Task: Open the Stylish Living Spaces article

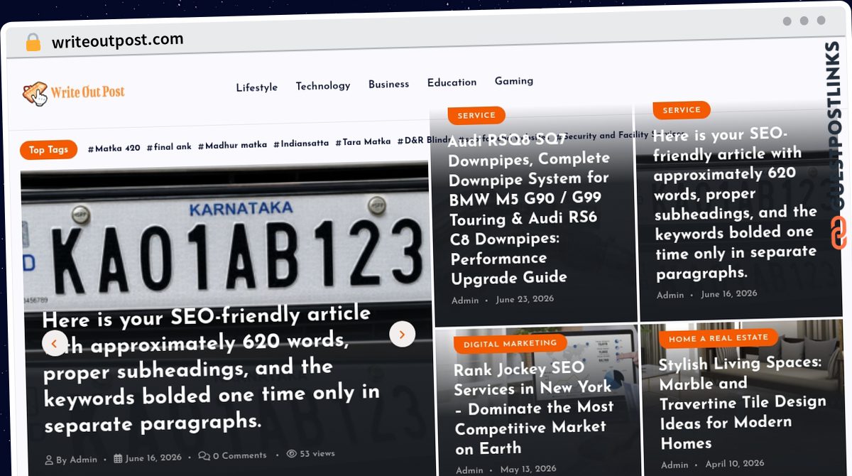Action: [x=743, y=403]
